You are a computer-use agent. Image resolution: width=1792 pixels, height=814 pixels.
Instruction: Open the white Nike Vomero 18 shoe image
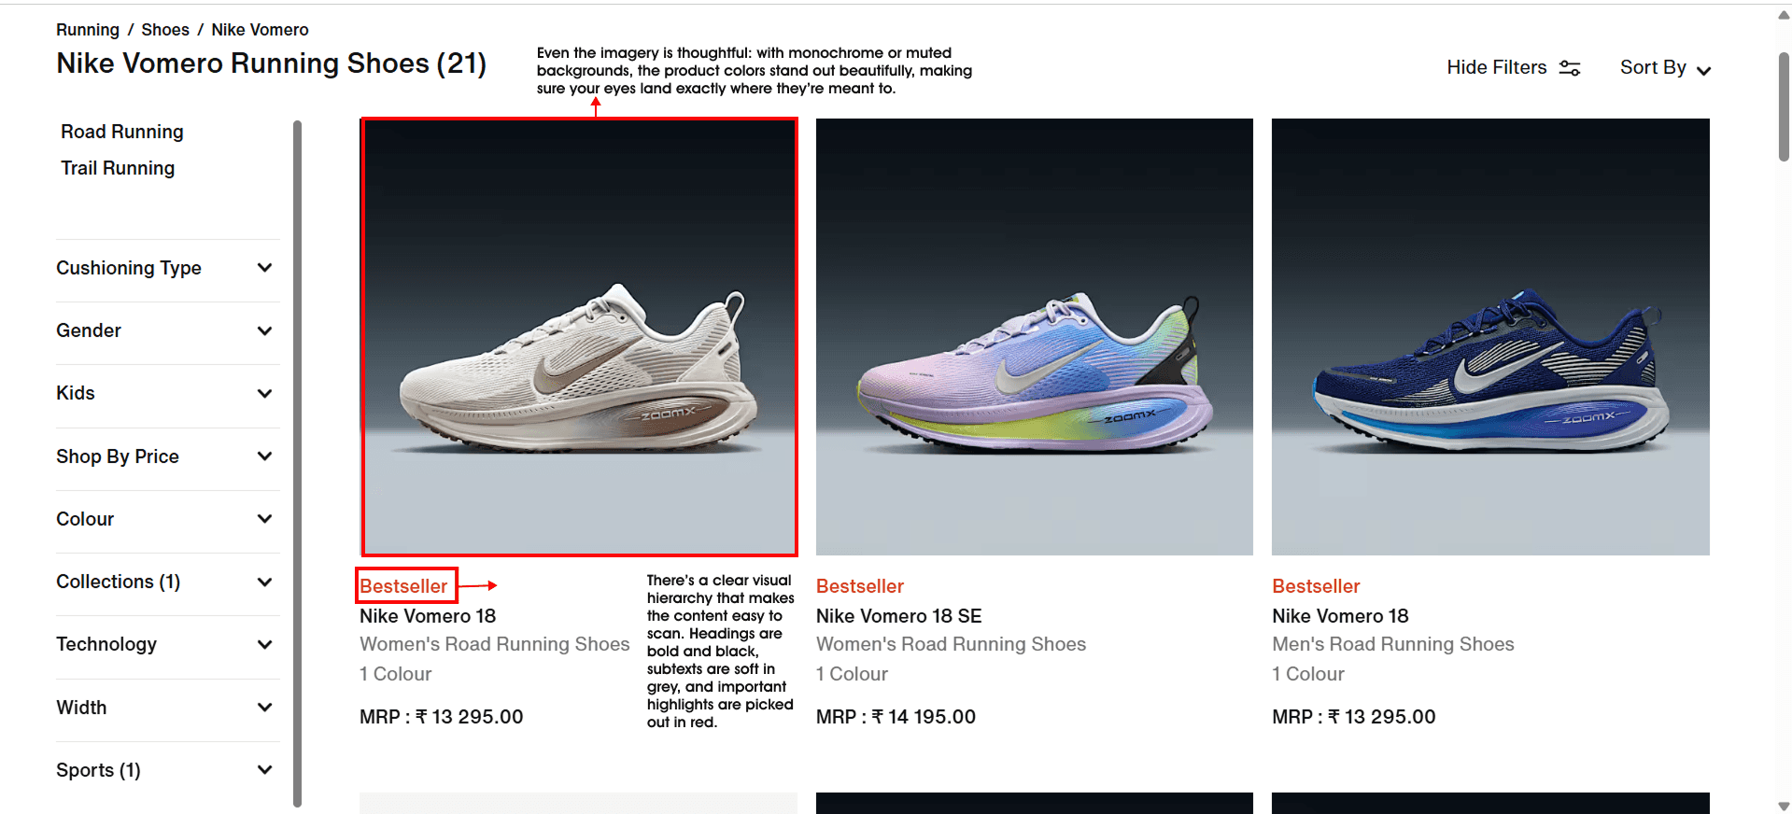(x=579, y=337)
